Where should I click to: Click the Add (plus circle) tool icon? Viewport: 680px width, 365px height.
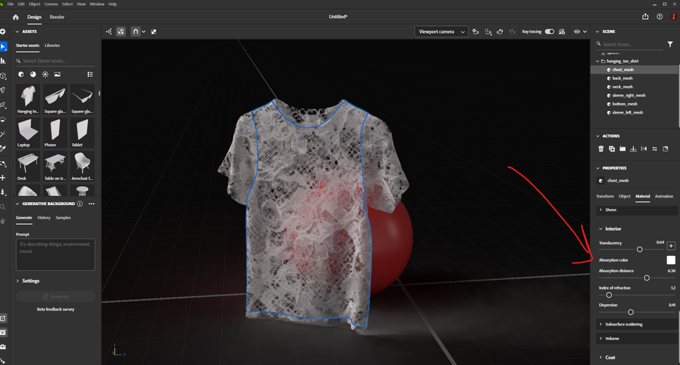coord(3,32)
